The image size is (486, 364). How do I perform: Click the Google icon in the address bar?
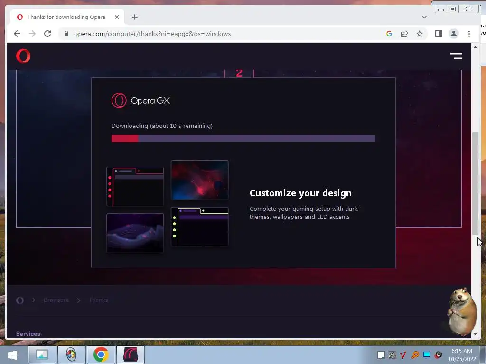coord(389,34)
